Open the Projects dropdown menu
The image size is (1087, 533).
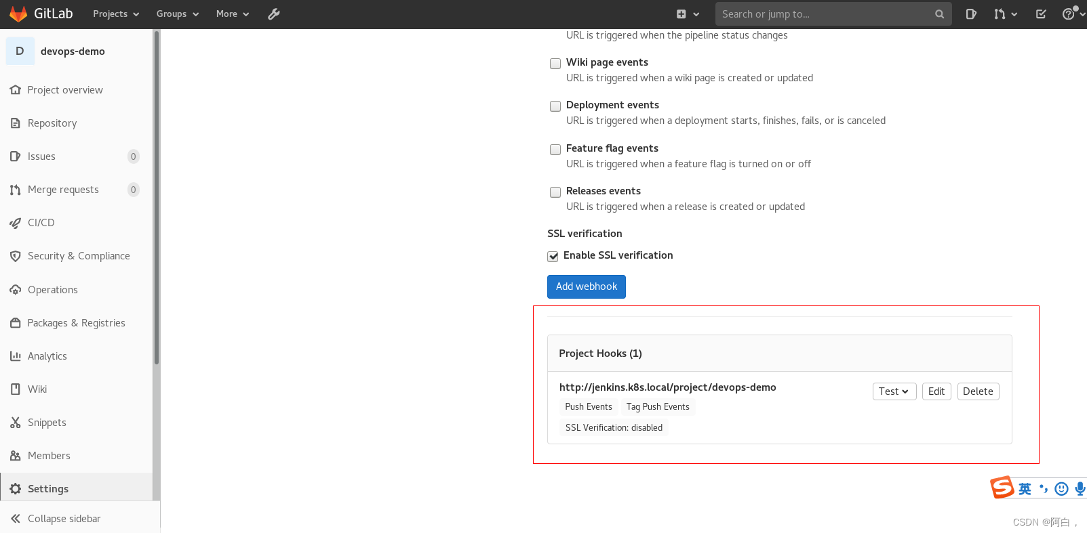click(x=116, y=14)
